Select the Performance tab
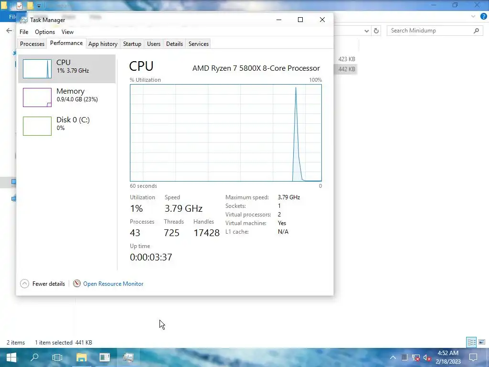This screenshot has width=489, height=367. [66, 43]
